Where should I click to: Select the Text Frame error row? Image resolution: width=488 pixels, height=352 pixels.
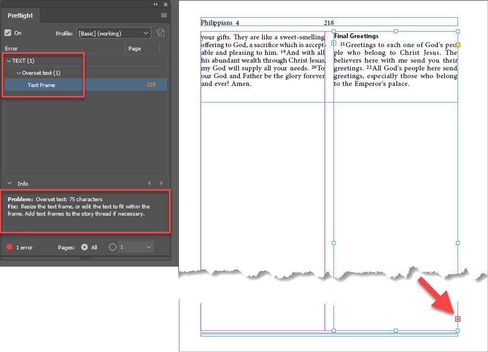pyautogui.click(x=86, y=85)
